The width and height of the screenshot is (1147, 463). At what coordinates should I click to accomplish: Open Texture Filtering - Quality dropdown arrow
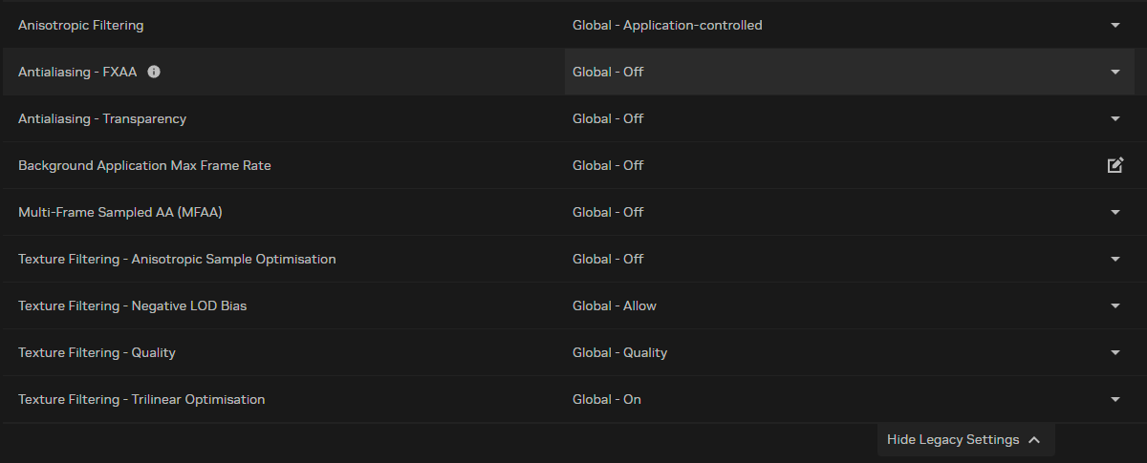pos(1115,352)
